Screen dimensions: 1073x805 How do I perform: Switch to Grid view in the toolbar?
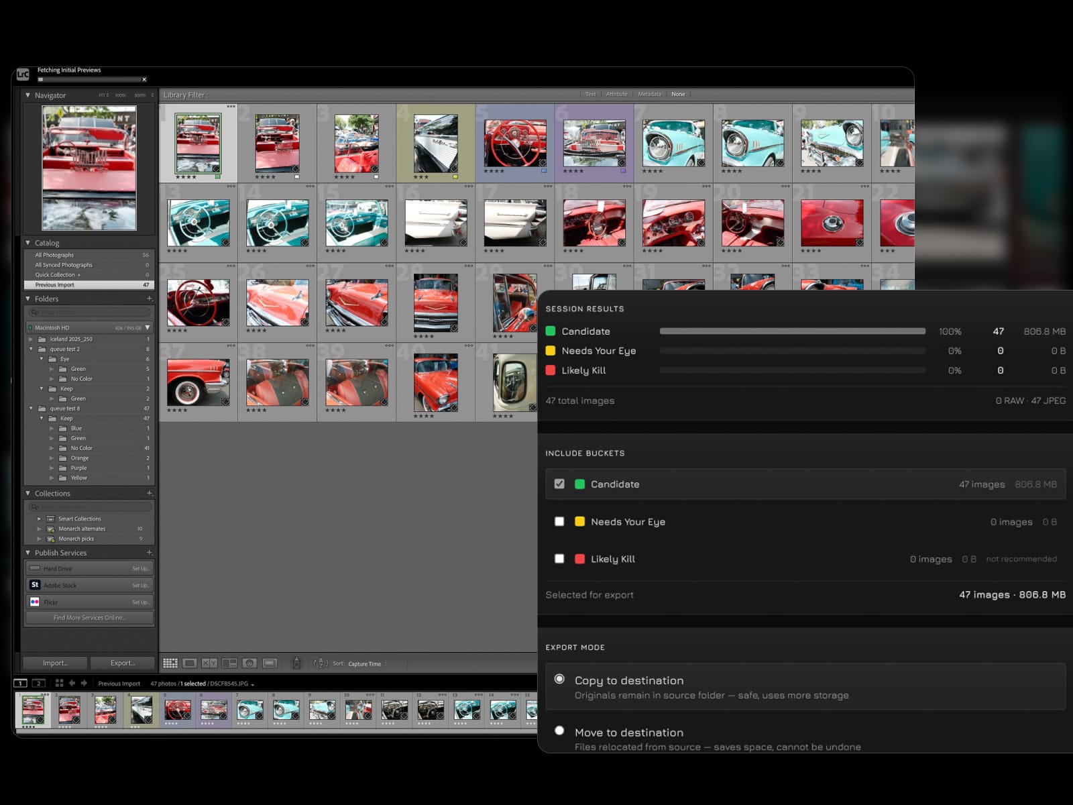170,663
